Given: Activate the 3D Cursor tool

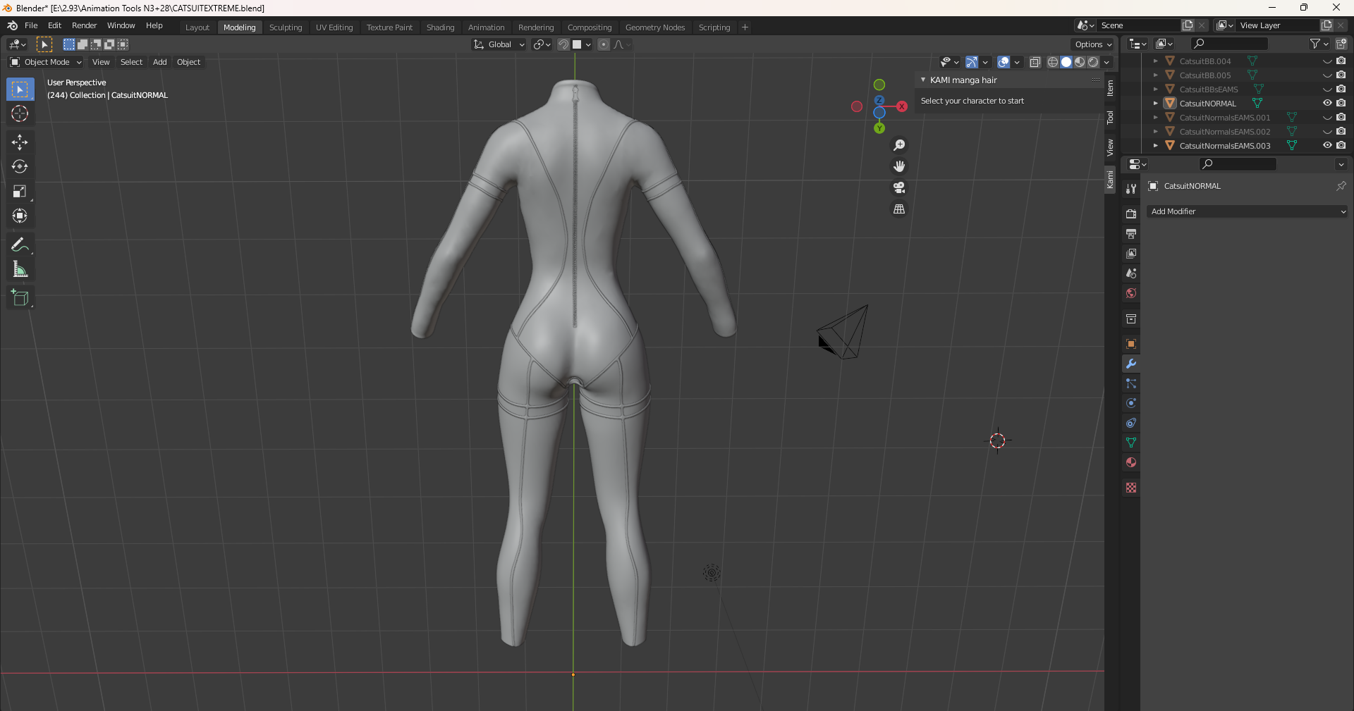Looking at the screenshot, I should coord(20,113).
